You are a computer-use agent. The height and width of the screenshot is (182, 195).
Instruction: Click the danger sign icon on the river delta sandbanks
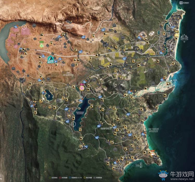click(x=168, y=84)
